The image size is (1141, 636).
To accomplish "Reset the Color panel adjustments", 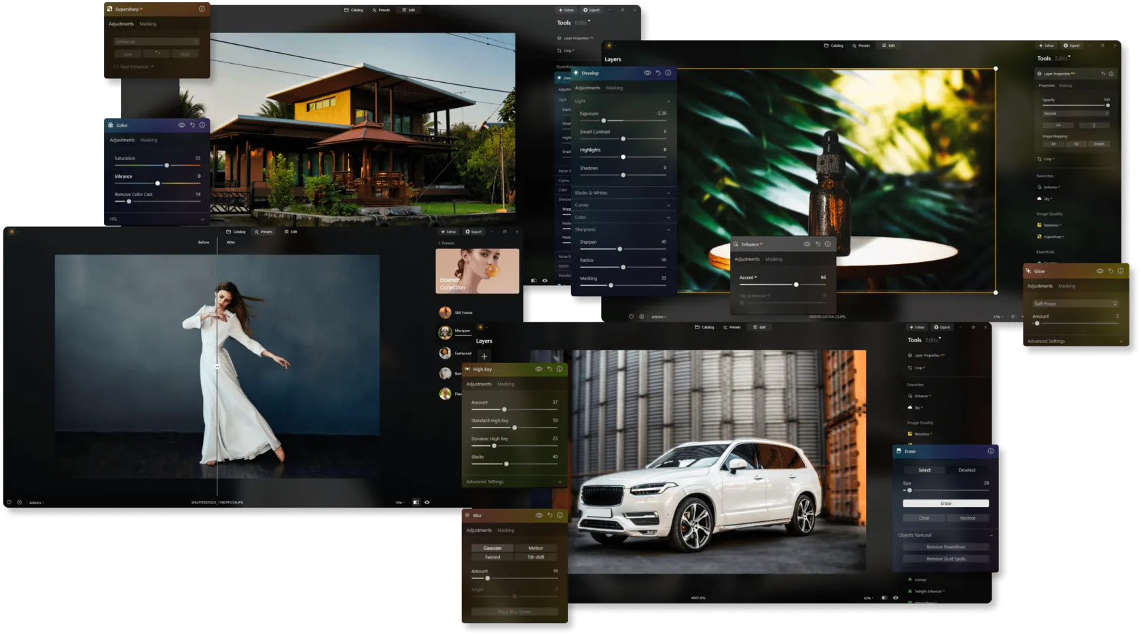I will coord(192,125).
